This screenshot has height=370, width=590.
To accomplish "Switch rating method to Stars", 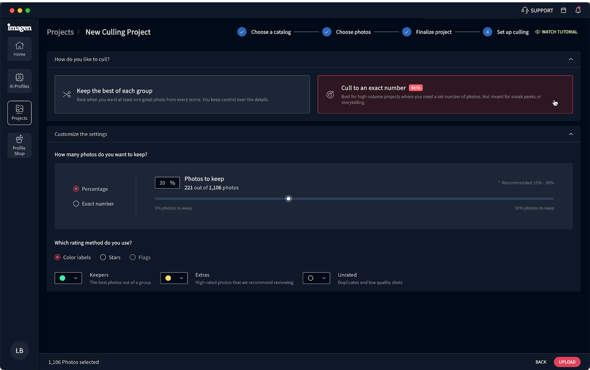I will (103, 257).
